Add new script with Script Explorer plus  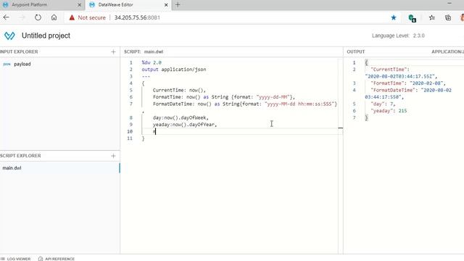(113, 156)
